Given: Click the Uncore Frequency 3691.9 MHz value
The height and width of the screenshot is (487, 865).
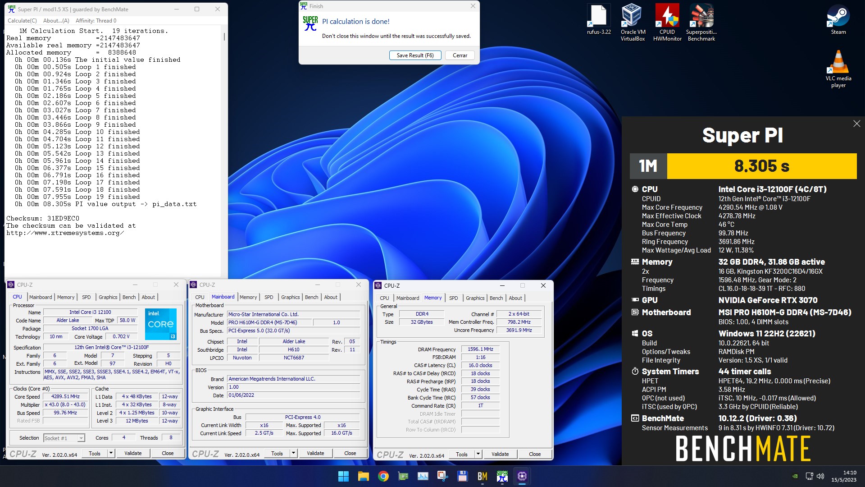Looking at the screenshot, I should click(x=519, y=330).
